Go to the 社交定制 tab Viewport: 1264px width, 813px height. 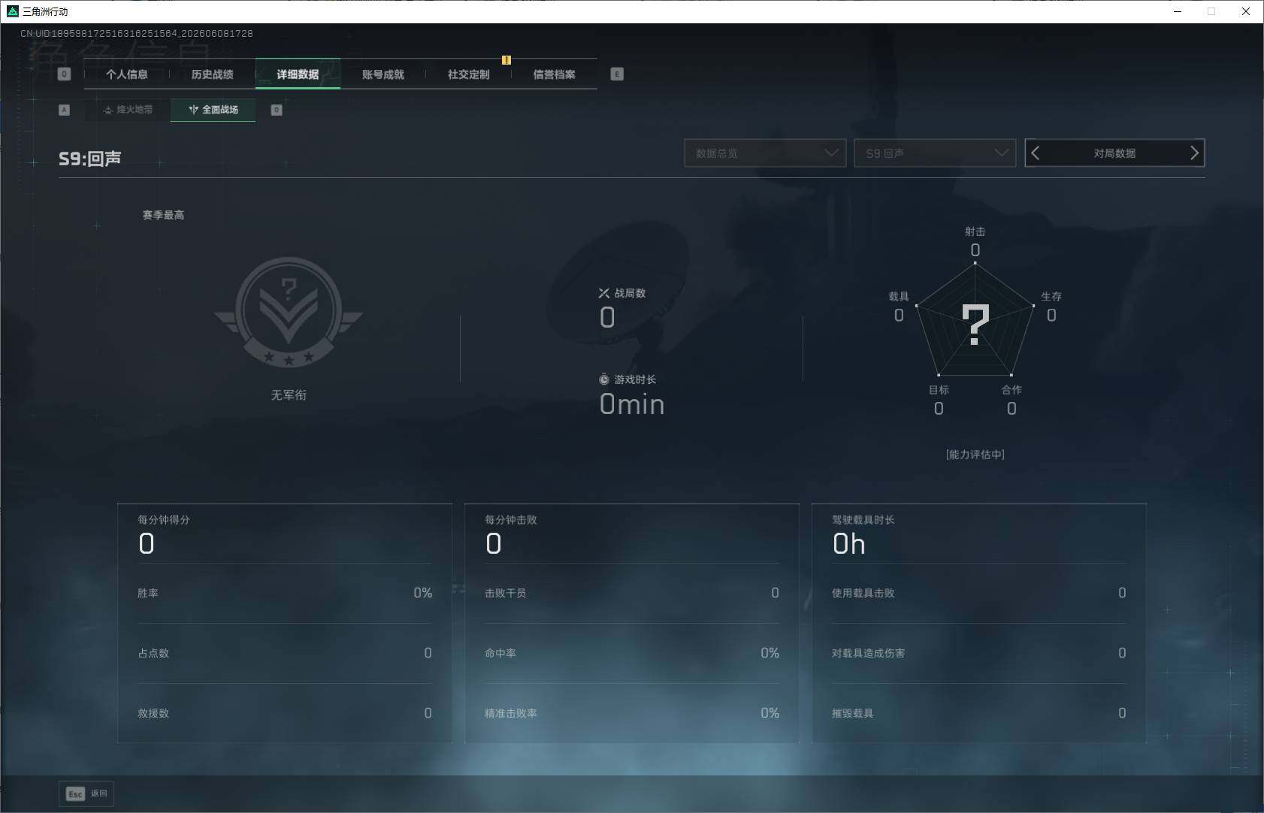pos(469,74)
